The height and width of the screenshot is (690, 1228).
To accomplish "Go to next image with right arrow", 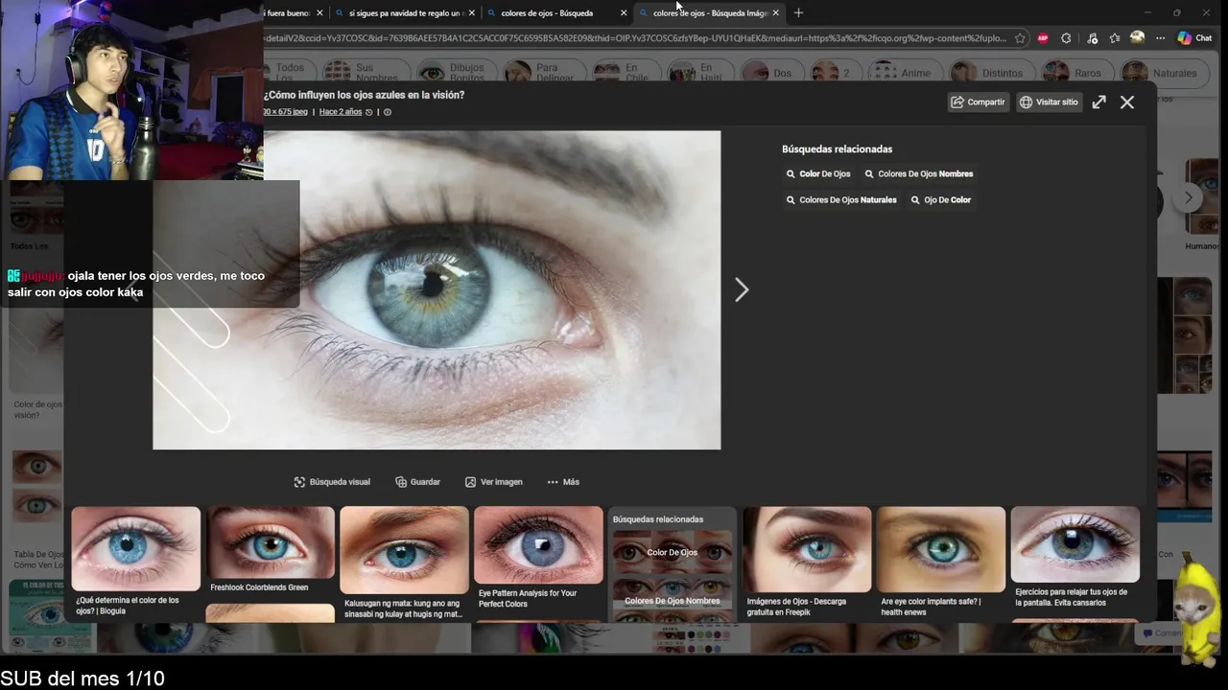I will click(x=741, y=289).
